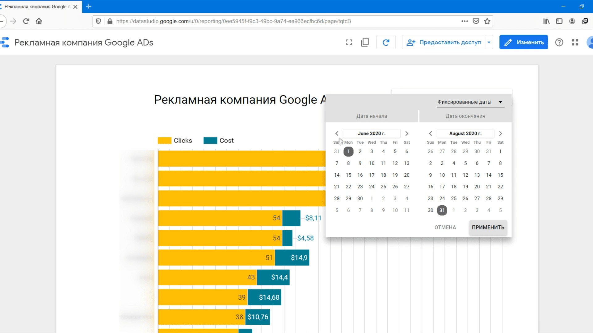Go to previous month in start calendar
This screenshot has width=593, height=333.
337,133
